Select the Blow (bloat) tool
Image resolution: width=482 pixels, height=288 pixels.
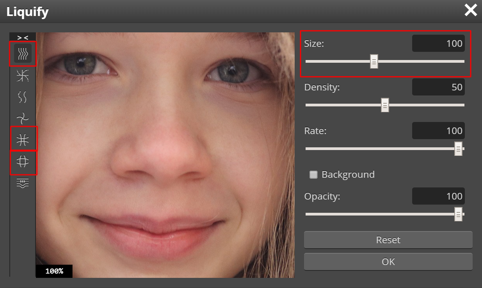click(23, 162)
